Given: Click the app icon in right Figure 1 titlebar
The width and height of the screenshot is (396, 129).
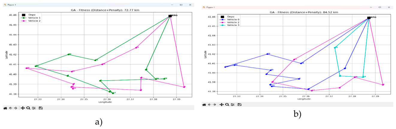Looking at the screenshot, I should tap(204, 7).
